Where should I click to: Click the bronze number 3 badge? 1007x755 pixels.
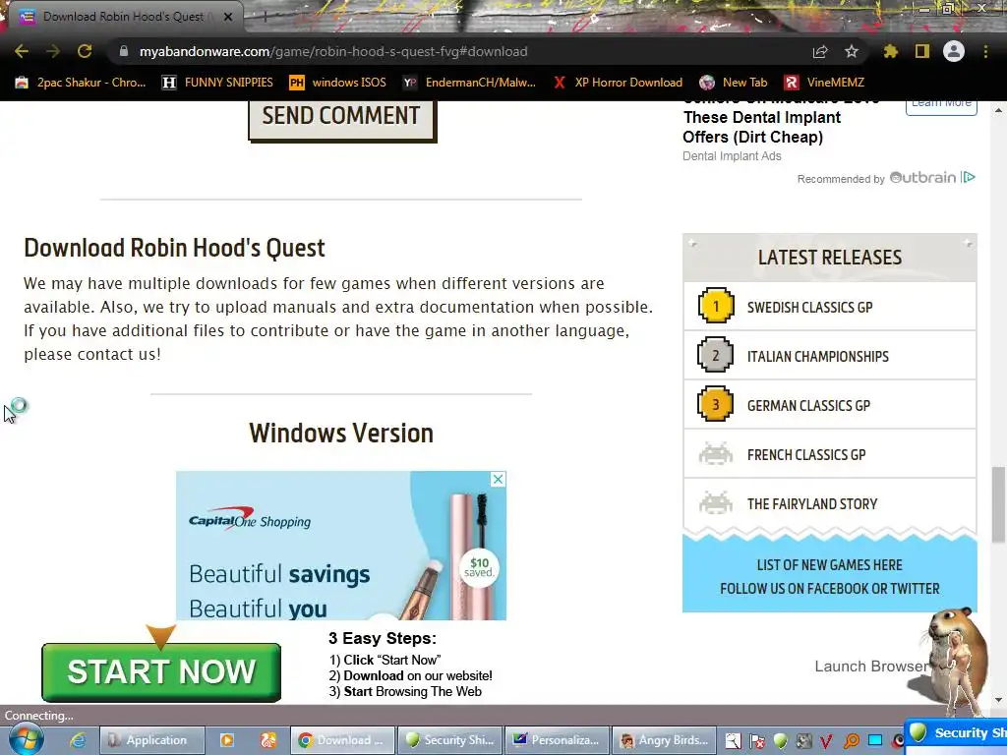point(716,404)
